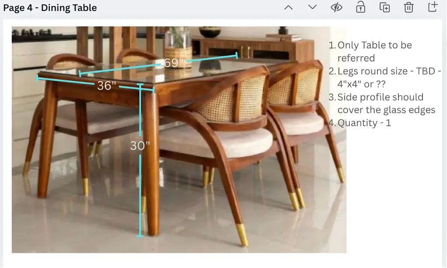Lock the Dining Table page with the padlock icon
Viewport: 447px width, 268px height.
click(x=360, y=7)
